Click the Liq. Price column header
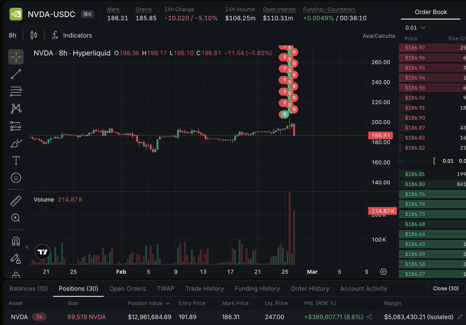 tap(276, 303)
